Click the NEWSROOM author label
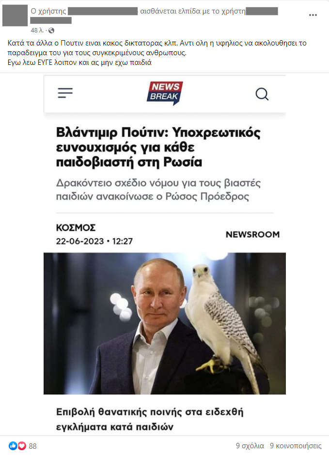 click(252, 234)
